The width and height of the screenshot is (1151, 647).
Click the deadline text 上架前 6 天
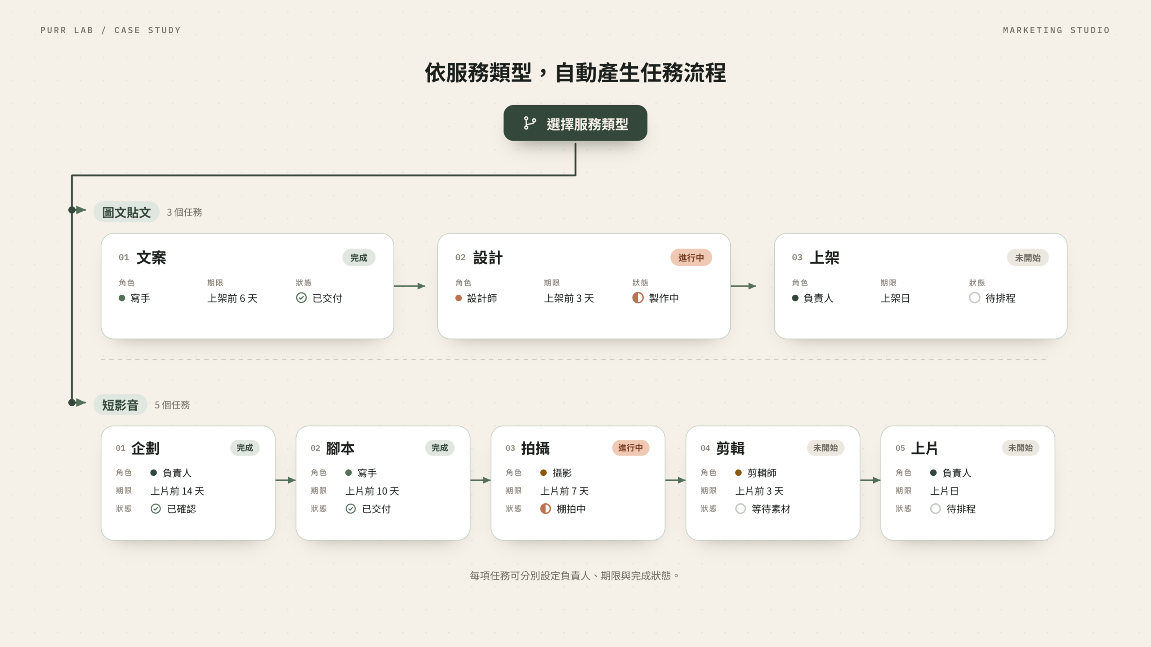232,298
